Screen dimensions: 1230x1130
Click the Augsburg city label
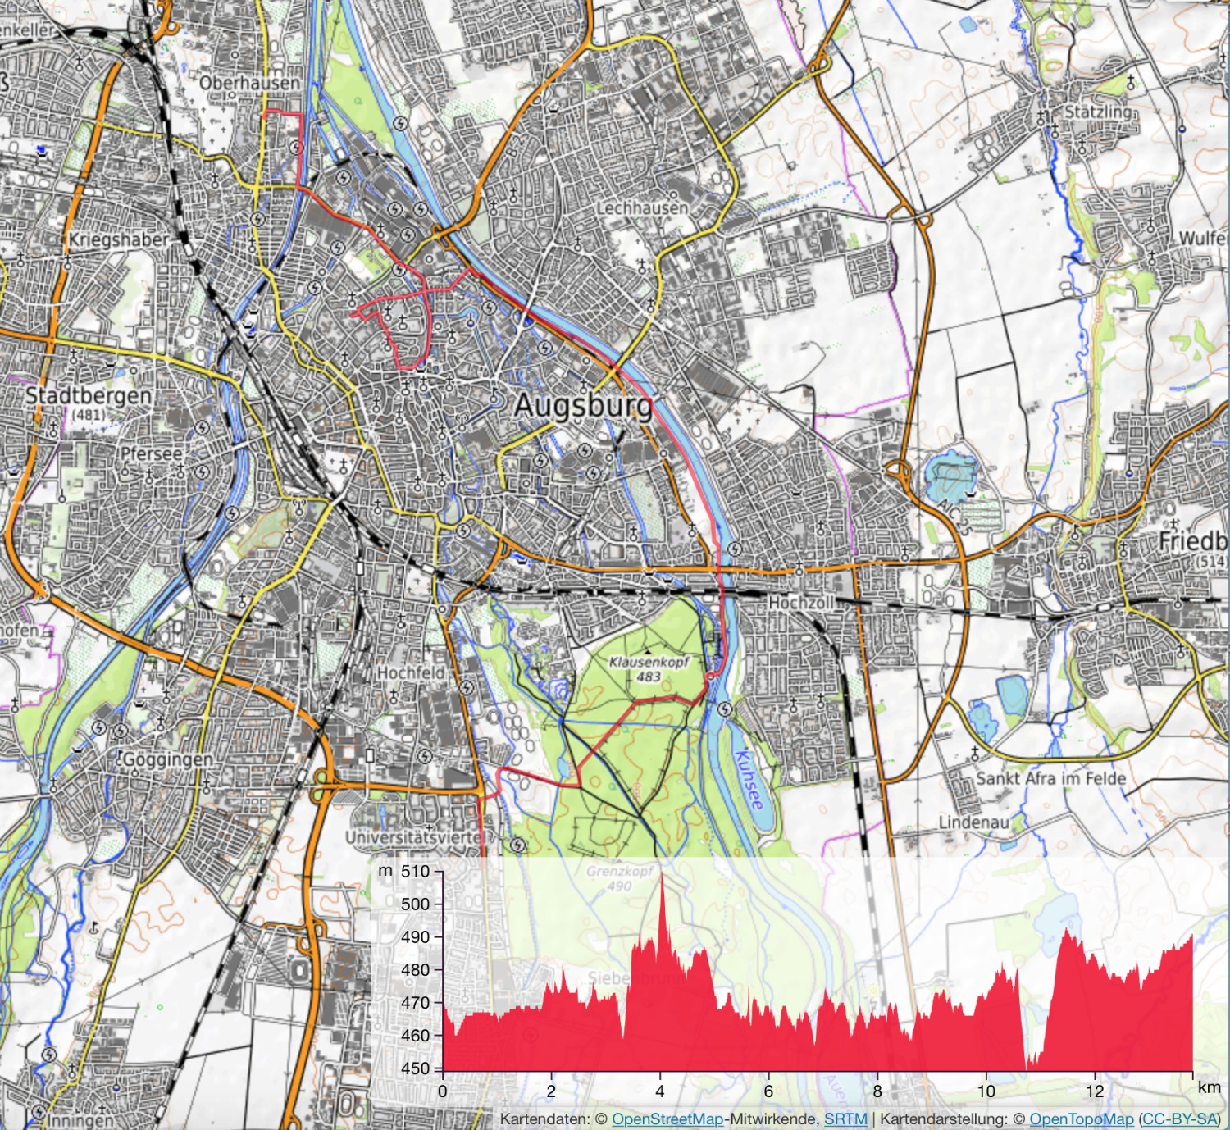[x=585, y=407]
